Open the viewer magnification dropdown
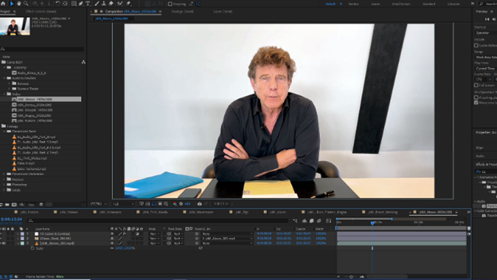 tap(99, 204)
